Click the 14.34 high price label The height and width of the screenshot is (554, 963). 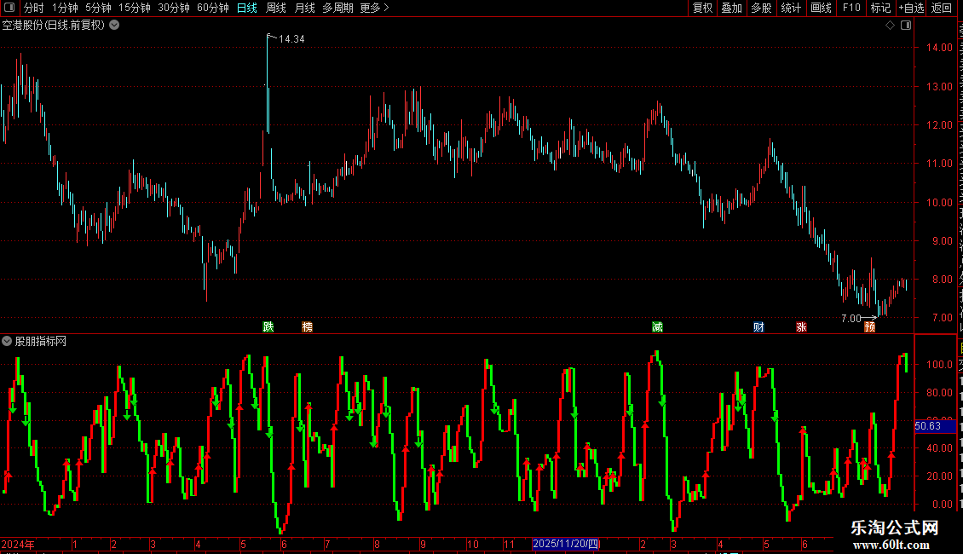(291, 39)
